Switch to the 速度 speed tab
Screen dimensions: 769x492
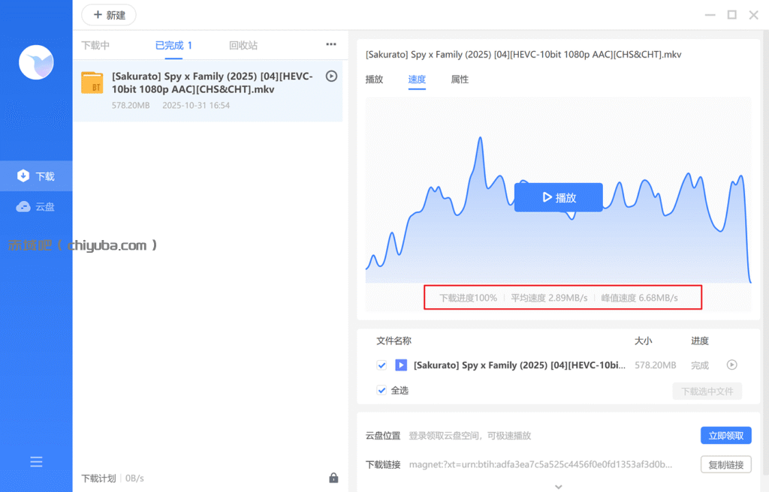[x=417, y=79]
